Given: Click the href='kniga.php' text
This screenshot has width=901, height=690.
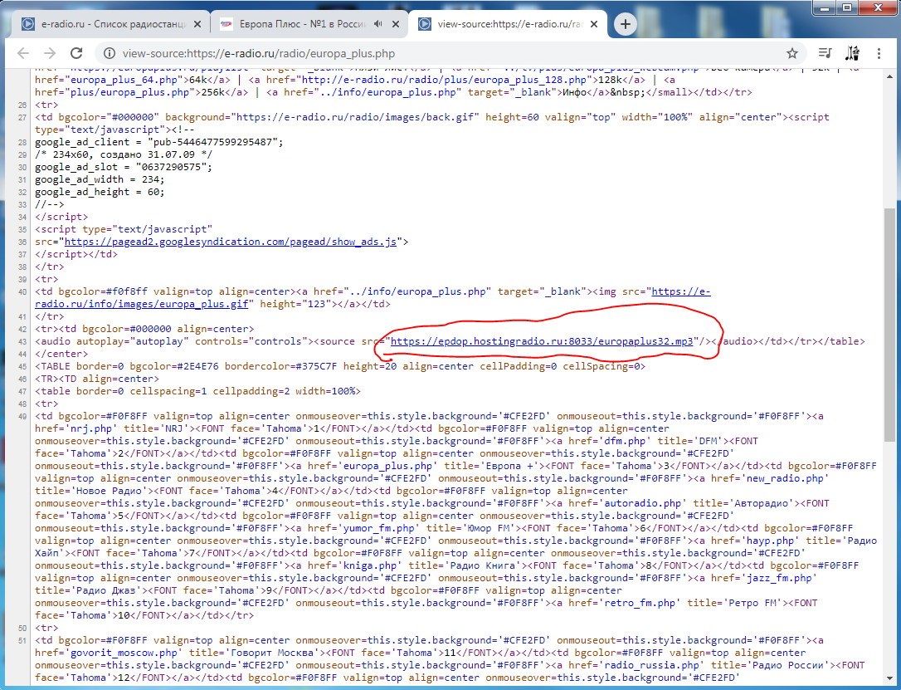Looking at the screenshot, I should pos(353,565).
